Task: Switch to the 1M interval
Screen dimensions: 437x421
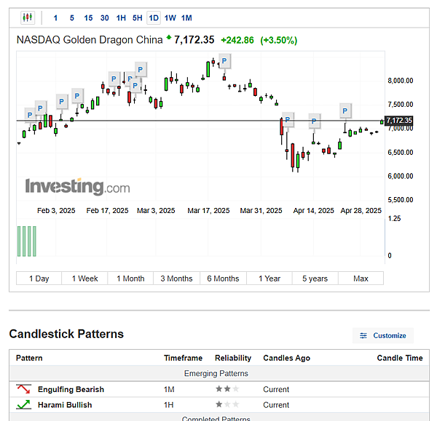Action: click(x=186, y=18)
